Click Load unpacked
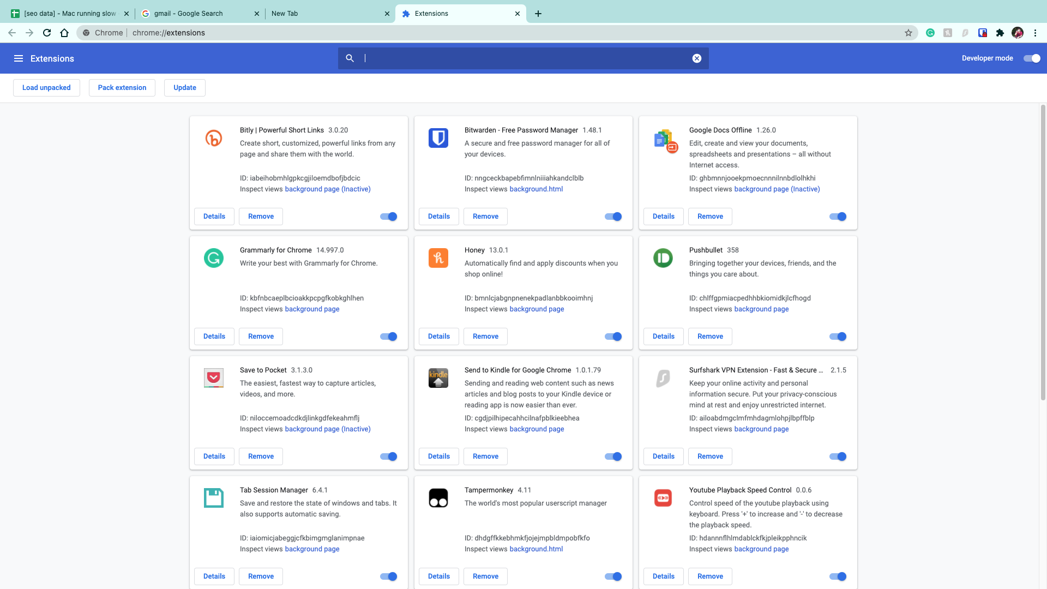This screenshot has height=589, width=1047. [x=46, y=88]
